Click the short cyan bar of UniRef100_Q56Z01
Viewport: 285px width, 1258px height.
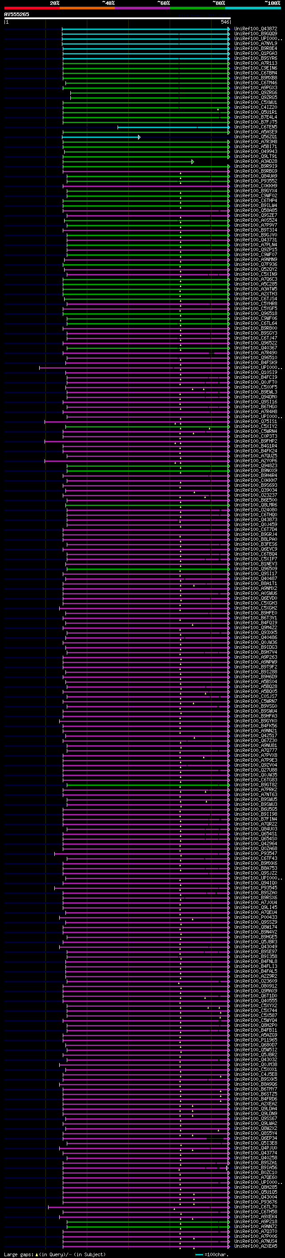pos(102,137)
